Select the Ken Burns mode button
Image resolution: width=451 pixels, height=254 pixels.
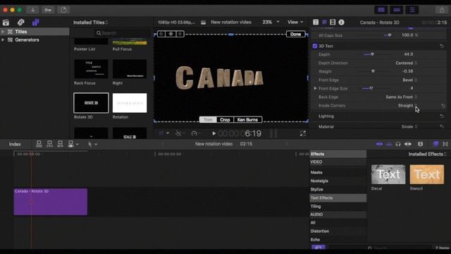click(247, 119)
